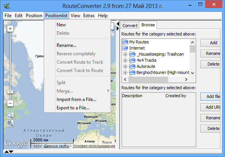Click the lower Delete route button
Screen dimensions: 225x157
(210, 128)
